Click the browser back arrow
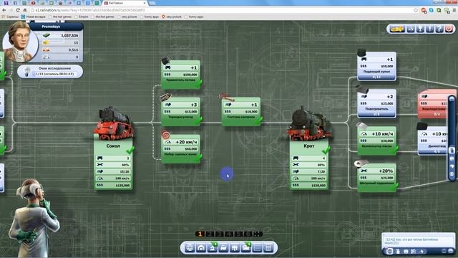Viewport: 458px width, 258px height. coord(4,10)
